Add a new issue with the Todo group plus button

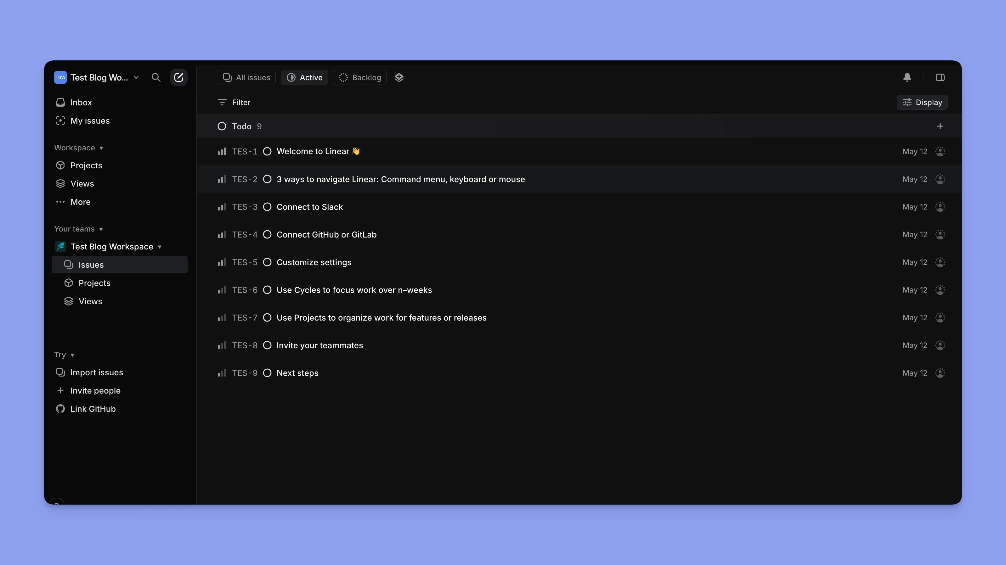coord(940,126)
